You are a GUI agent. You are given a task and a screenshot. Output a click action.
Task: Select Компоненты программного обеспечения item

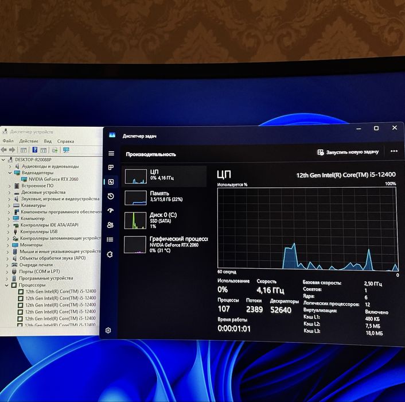point(61,212)
